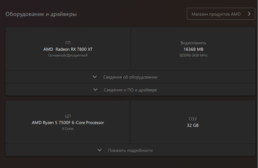This screenshot has height=168, width=258.
Task: Click the Оборудование и драйверы heading
Action: [41, 14]
